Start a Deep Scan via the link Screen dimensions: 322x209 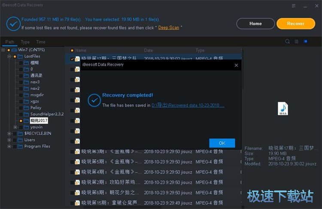pos(169,27)
